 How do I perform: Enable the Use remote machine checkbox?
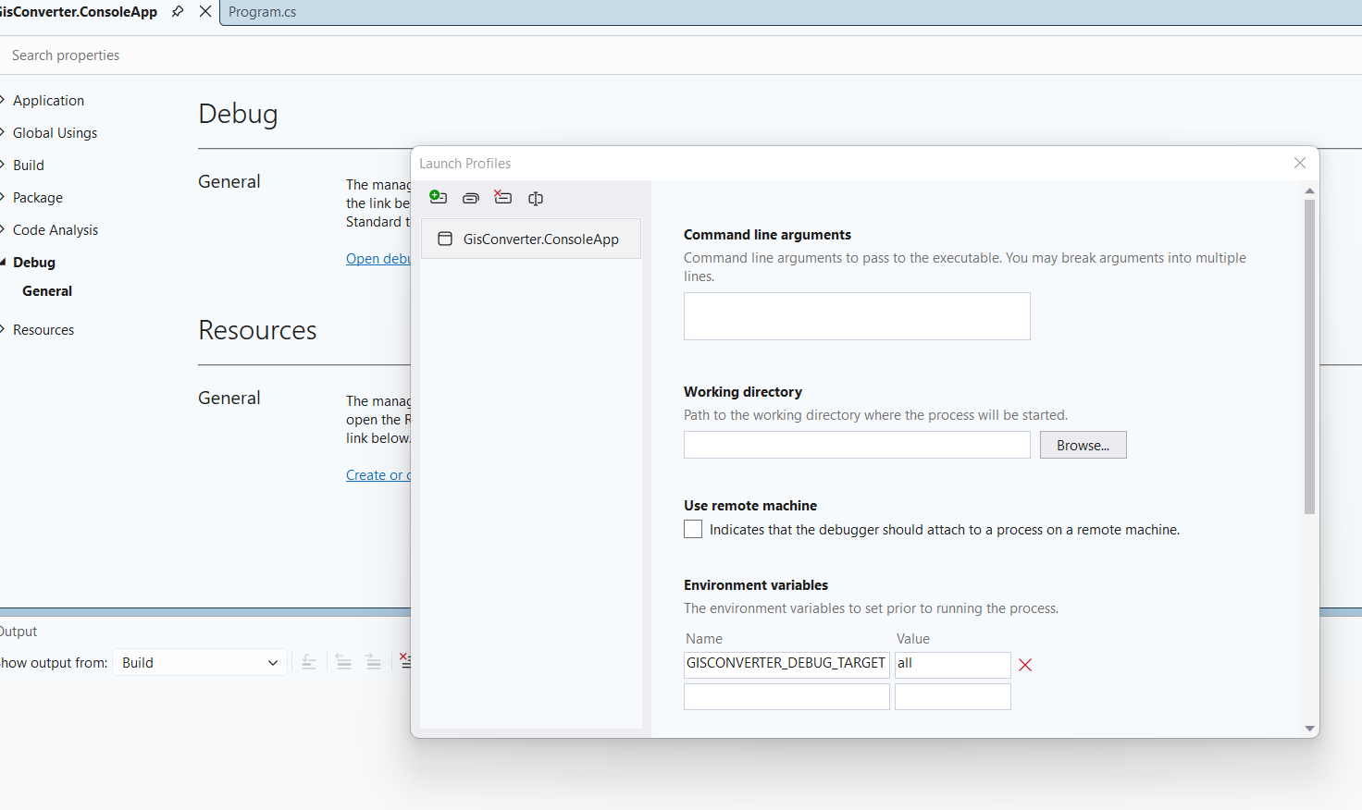click(693, 529)
